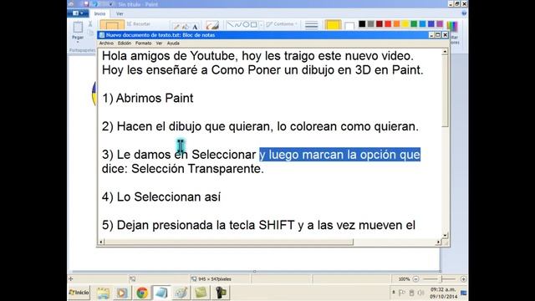Pick the light blue palette color
This screenshot has width=535, height=301.
(x=422, y=24)
